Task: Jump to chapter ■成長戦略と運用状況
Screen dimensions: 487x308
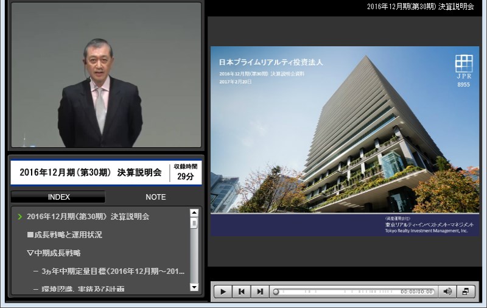Action: (65, 235)
